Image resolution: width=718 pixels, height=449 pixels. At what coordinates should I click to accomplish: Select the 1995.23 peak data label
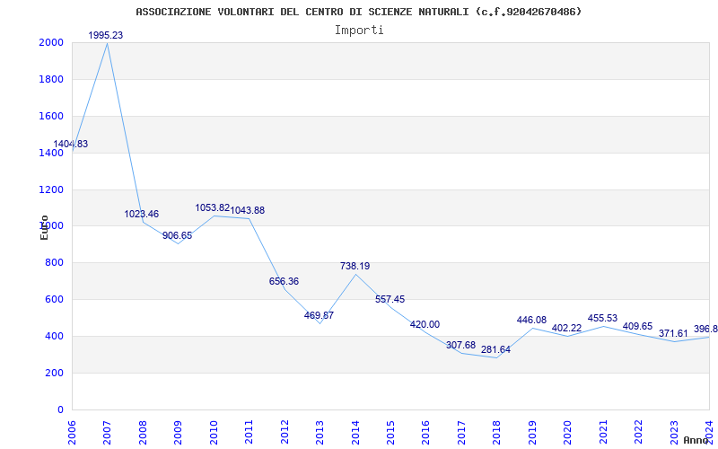(106, 35)
